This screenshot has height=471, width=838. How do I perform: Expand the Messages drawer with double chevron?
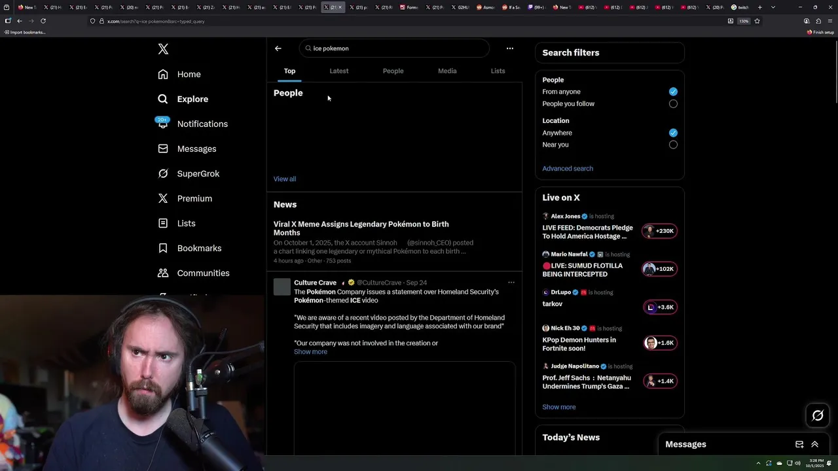[815, 444]
